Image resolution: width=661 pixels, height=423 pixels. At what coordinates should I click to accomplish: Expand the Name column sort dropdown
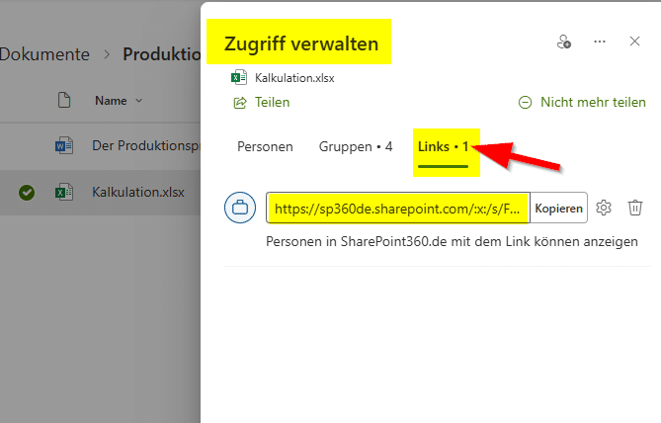138,100
